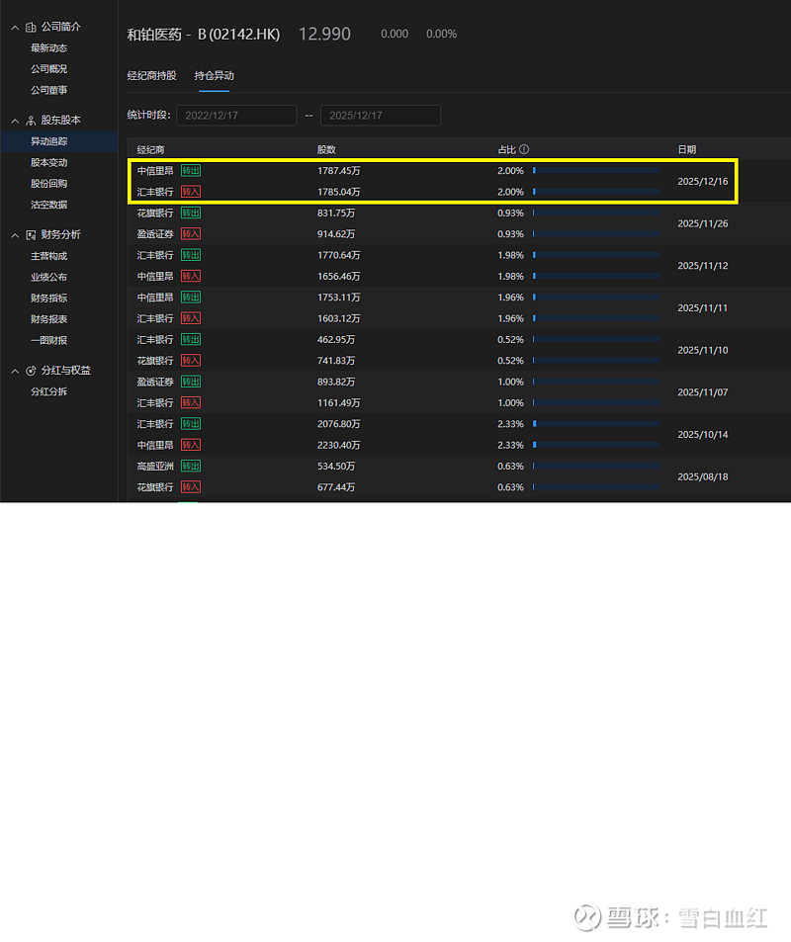The image size is (791, 942).
Task: Click the 转出 tag beside 534.50万
Action: pyautogui.click(x=191, y=467)
